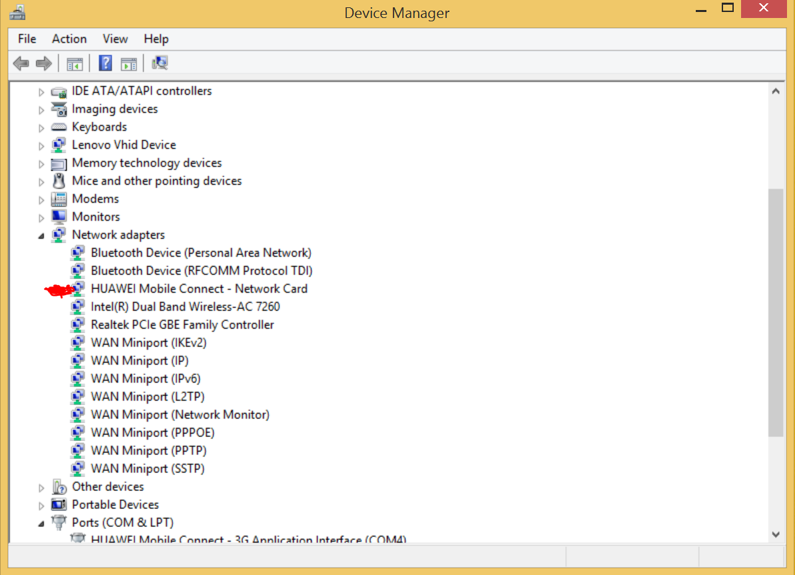Select WAN Miniport (PPPOE) entry

pyautogui.click(x=152, y=432)
